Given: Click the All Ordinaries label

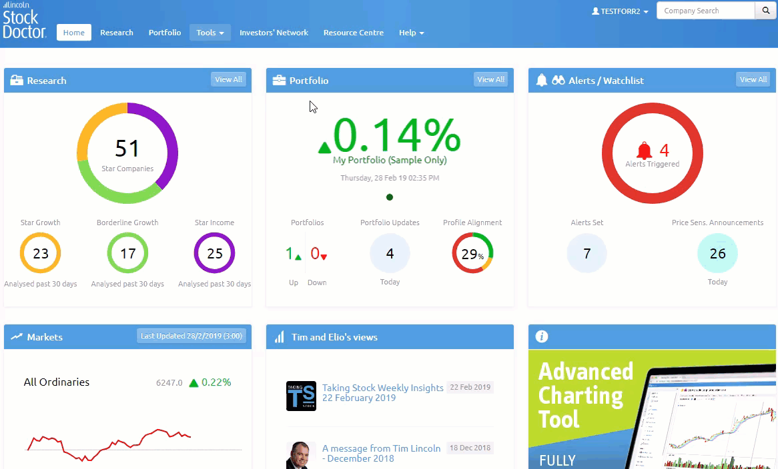Looking at the screenshot, I should 57,382.
